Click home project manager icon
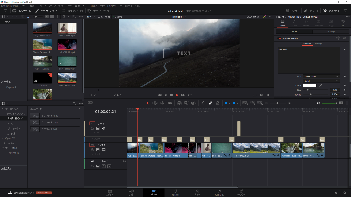The width and height of the screenshot is (351, 197). (x=336, y=193)
